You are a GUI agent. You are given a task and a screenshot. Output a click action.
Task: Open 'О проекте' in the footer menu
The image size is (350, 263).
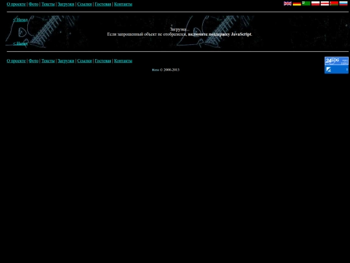pyautogui.click(x=16, y=61)
